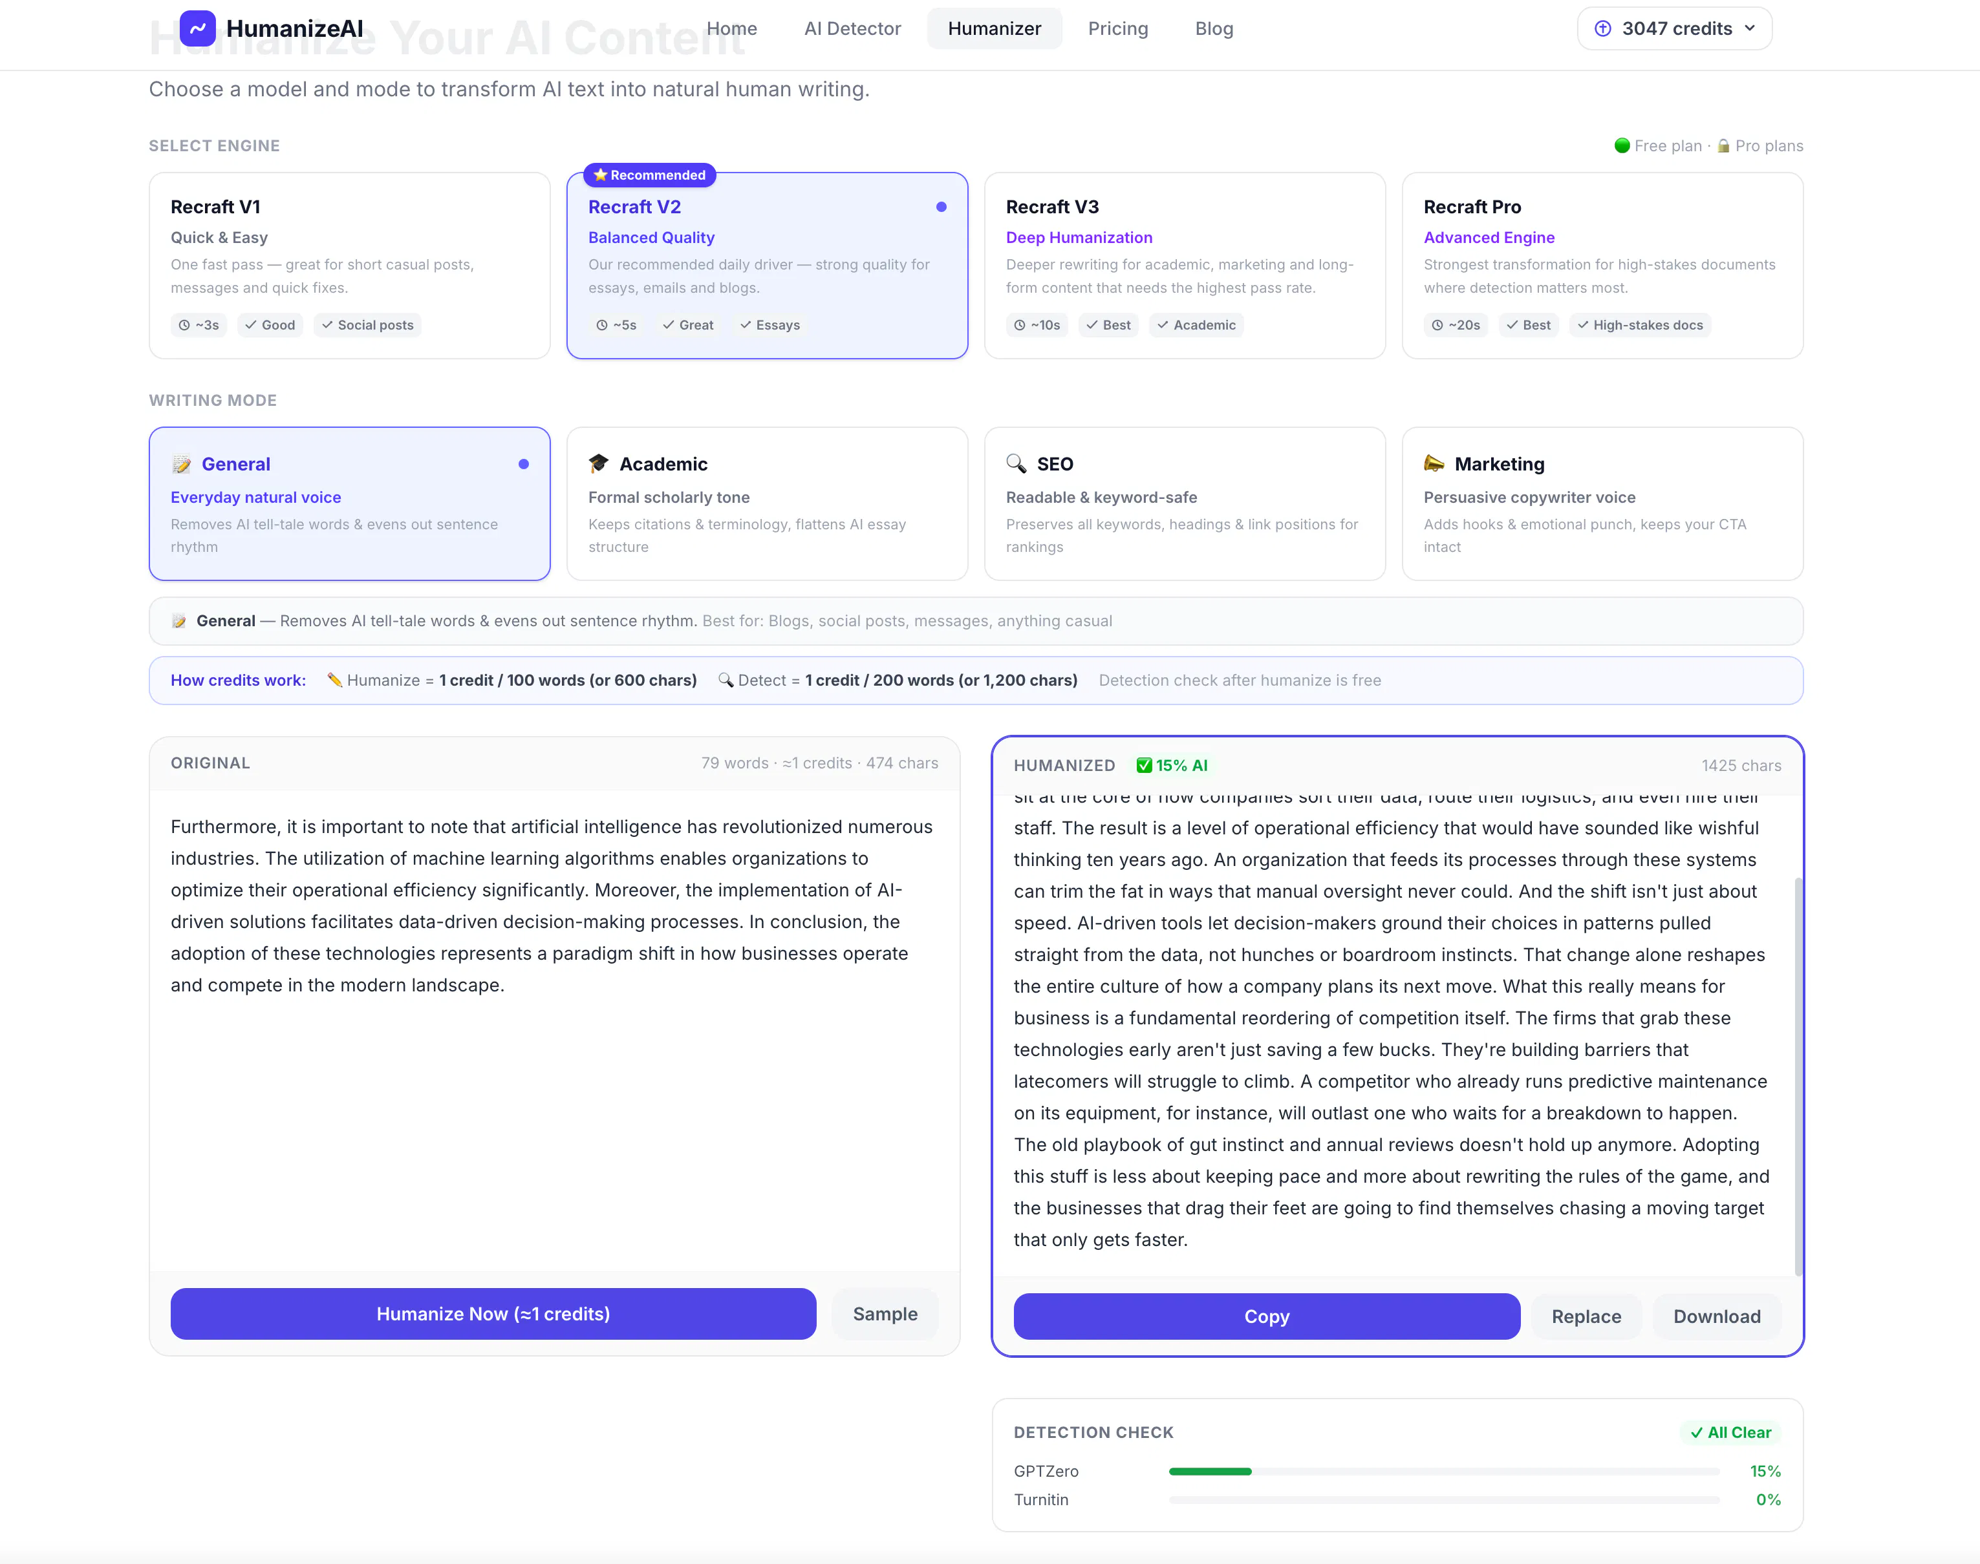Image resolution: width=1980 pixels, height=1564 pixels.
Task: Click the ~10s speed chip
Action: tap(1037, 325)
